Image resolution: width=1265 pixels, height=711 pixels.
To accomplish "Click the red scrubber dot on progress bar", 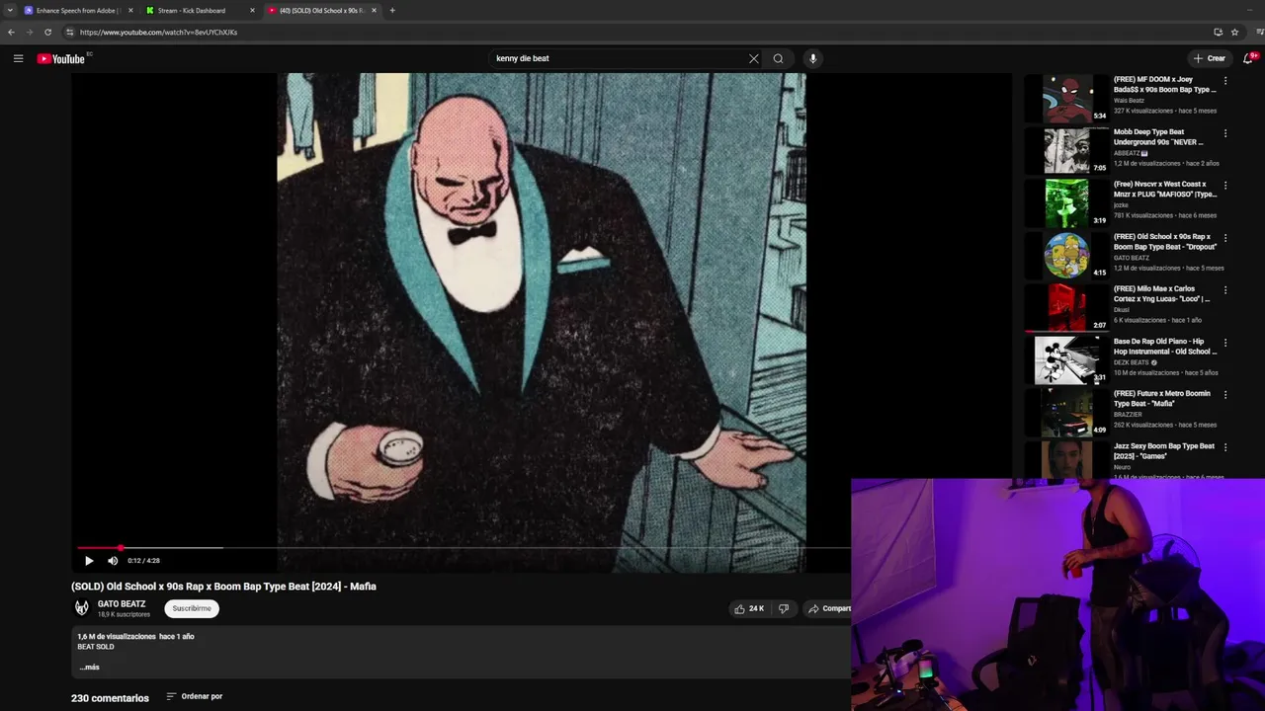I will (121, 547).
